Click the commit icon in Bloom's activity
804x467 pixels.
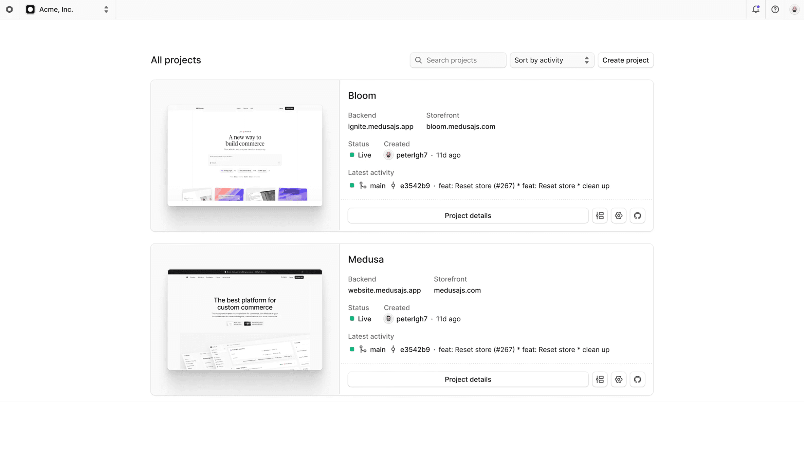pyautogui.click(x=393, y=186)
